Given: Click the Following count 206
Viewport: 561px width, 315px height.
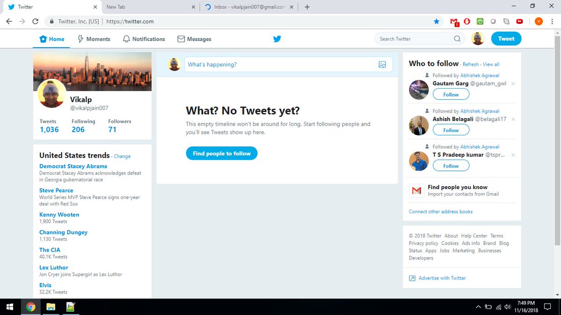Looking at the screenshot, I should (78, 129).
